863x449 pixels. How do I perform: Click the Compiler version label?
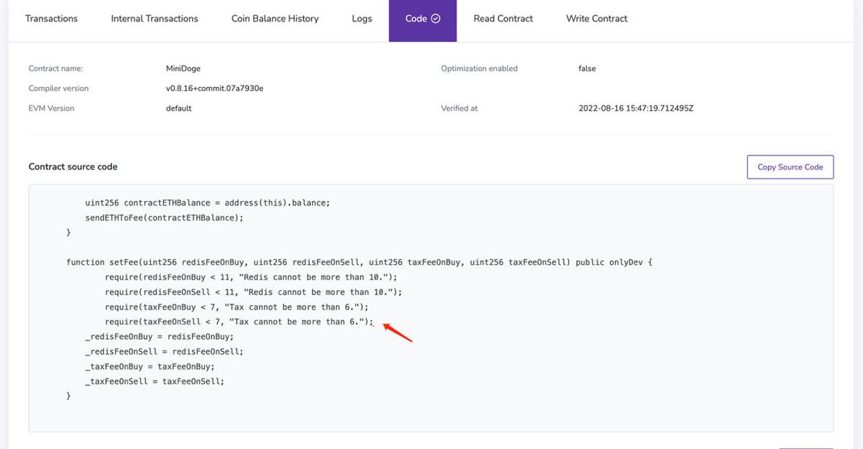59,88
